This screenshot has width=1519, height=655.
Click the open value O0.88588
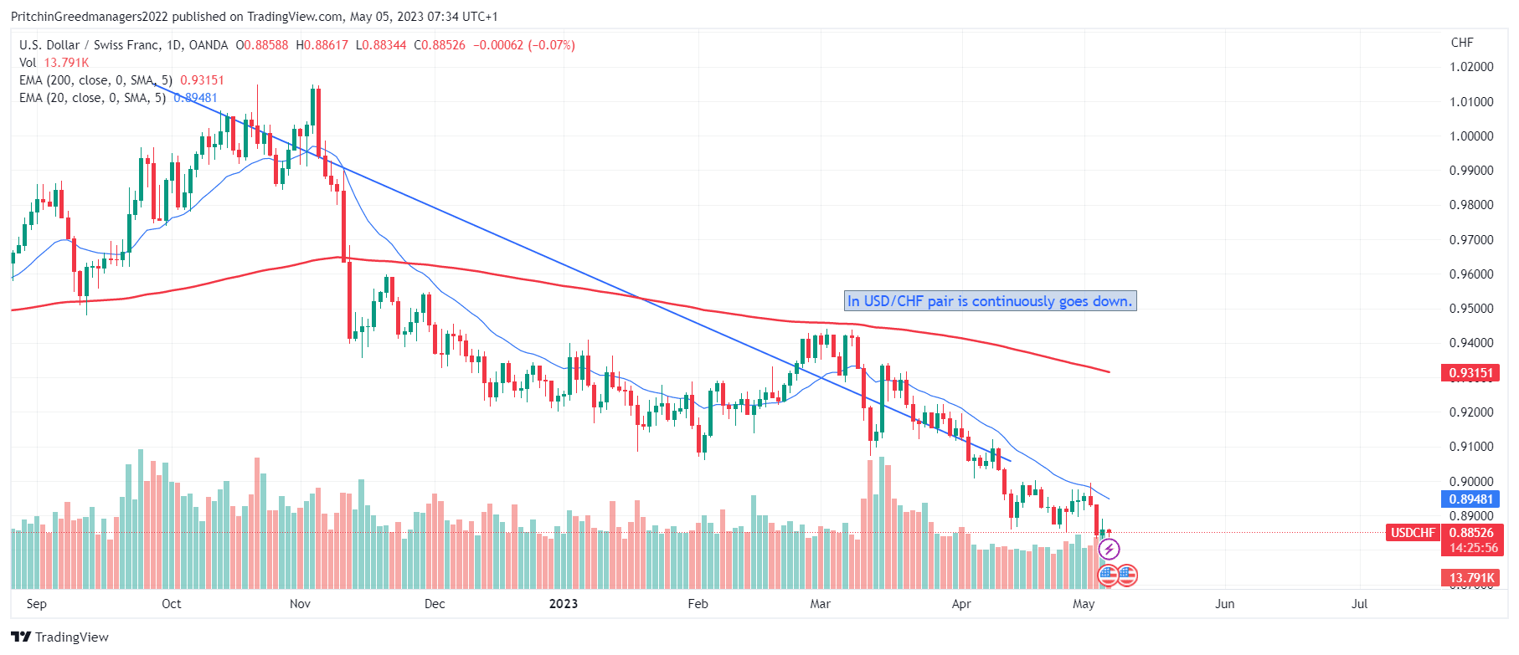pos(262,45)
